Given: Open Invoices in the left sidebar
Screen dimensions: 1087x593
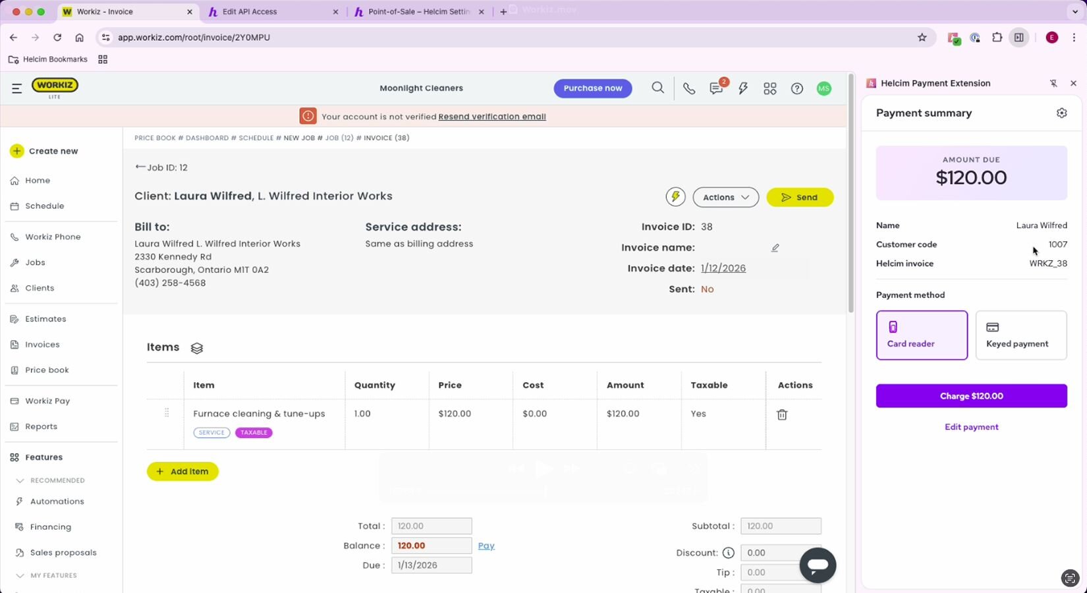Looking at the screenshot, I should [42, 345].
